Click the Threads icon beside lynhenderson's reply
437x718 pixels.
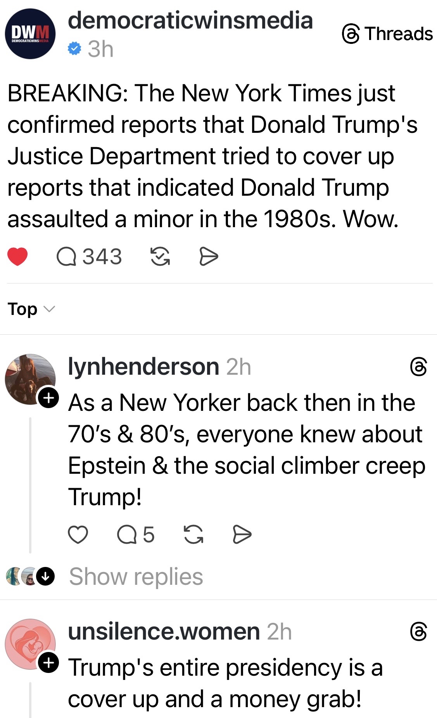(418, 367)
